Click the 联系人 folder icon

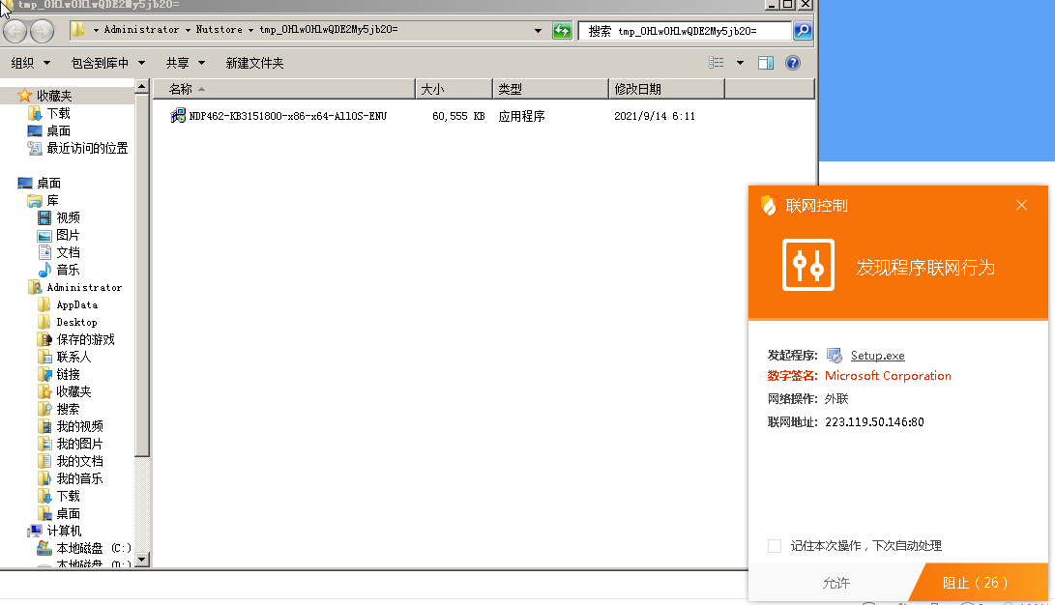tap(44, 357)
